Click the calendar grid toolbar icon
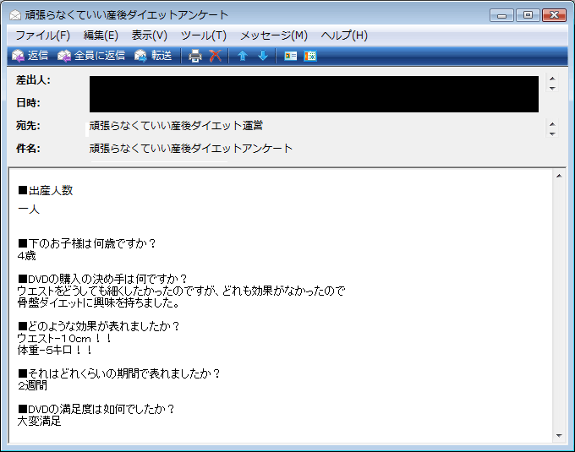The width and height of the screenshot is (575, 452). click(x=310, y=56)
